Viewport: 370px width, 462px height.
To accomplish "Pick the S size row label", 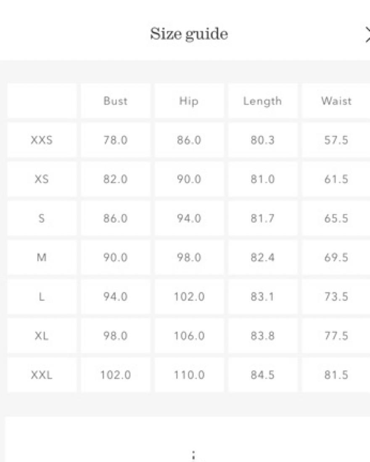I will (x=42, y=218).
